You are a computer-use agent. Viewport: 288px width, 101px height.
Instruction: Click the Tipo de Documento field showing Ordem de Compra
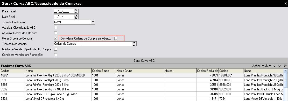point(93,44)
